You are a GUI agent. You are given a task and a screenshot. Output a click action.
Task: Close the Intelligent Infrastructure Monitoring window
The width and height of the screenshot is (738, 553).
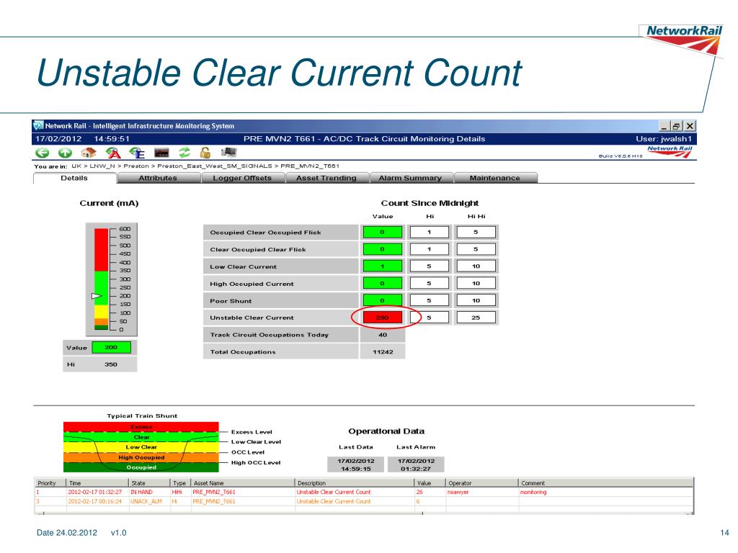pos(690,126)
